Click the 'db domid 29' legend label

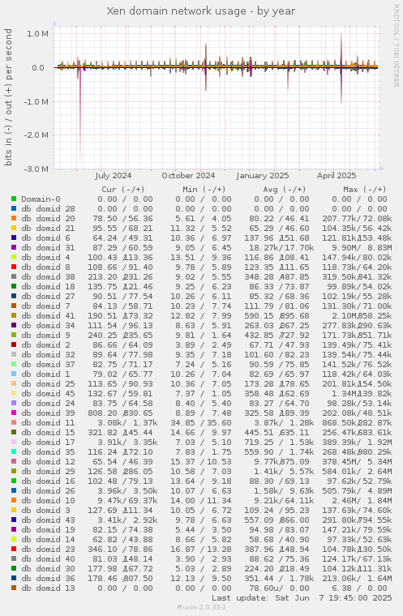pyautogui.click(x=48, y=472)
